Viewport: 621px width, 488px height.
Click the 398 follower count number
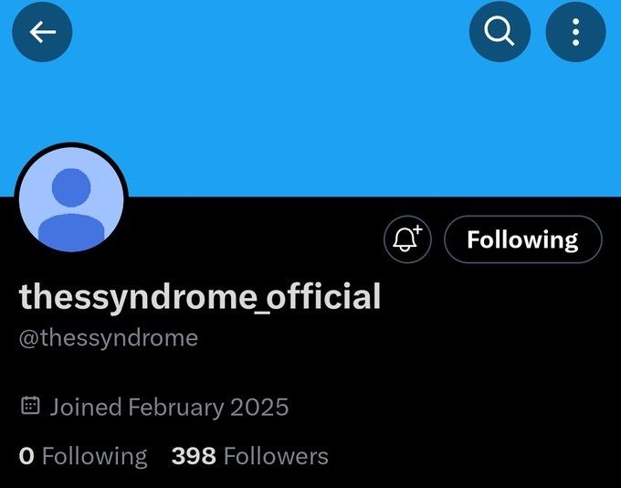194,456
